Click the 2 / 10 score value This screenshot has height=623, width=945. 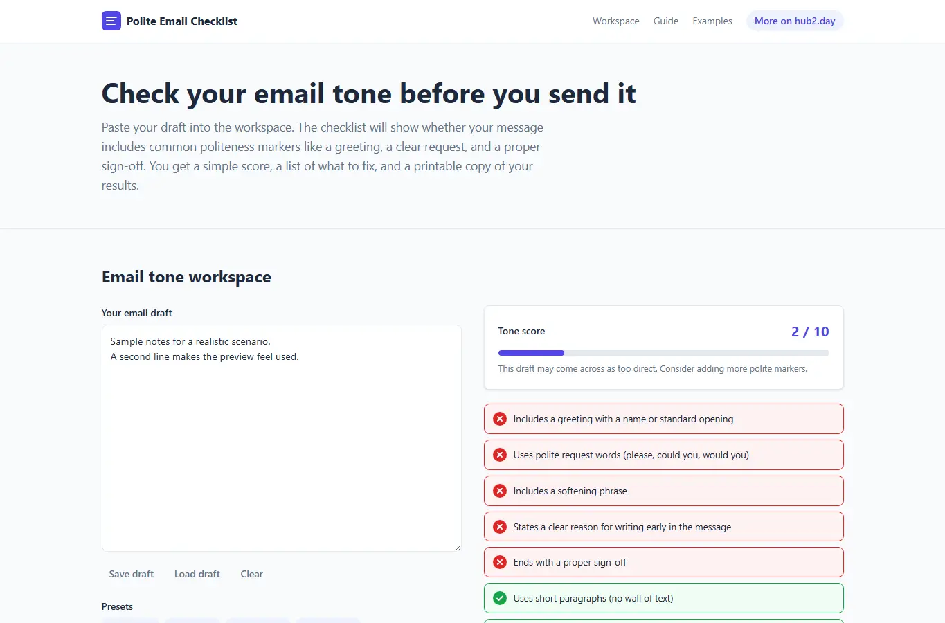(x=810, y=332)
